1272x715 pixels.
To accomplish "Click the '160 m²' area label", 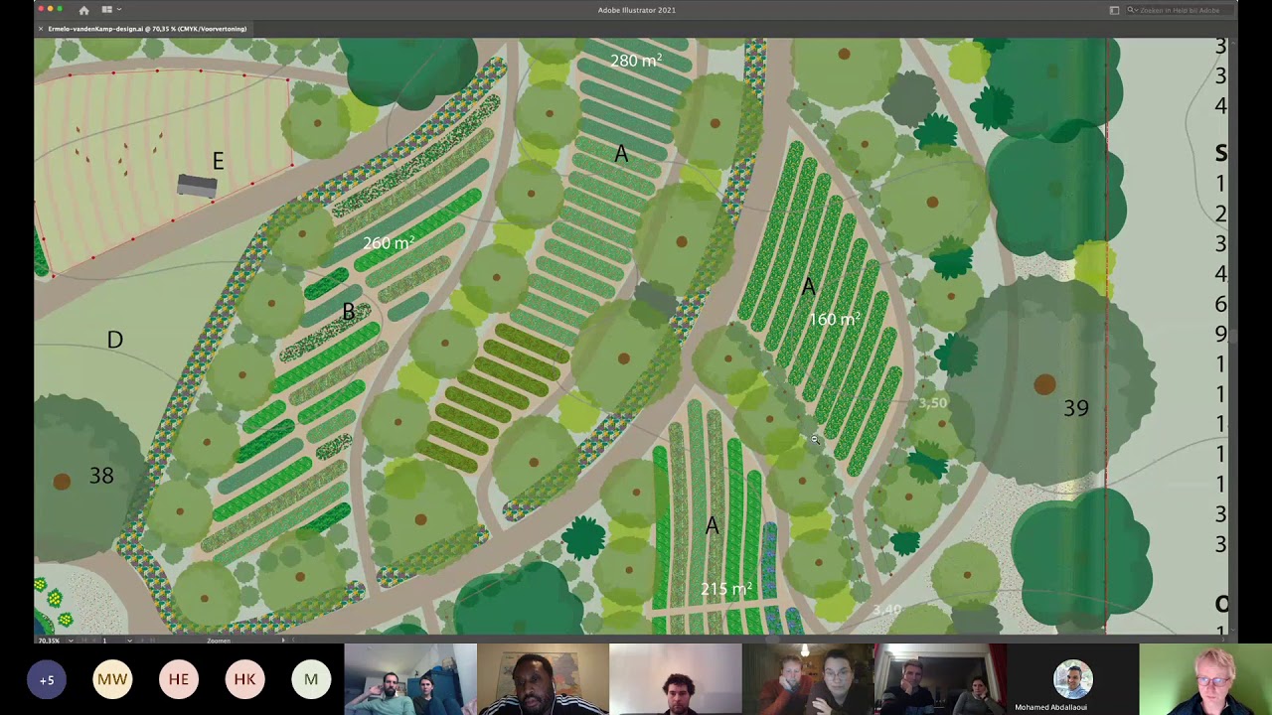I will click(835, 319).
